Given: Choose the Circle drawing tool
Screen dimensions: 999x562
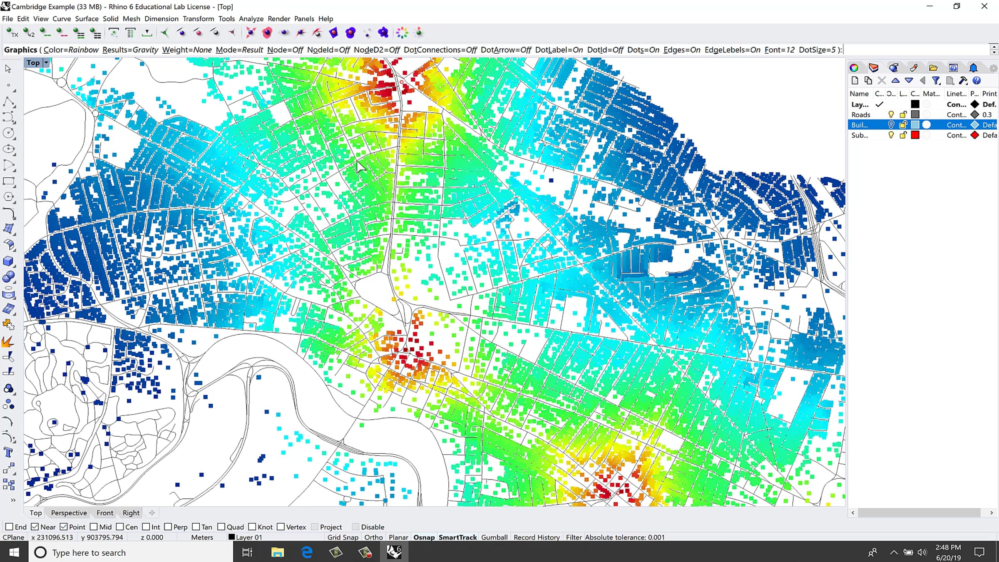Looking at the screenshot, I should pyautogui.click(x=9, y=133).
